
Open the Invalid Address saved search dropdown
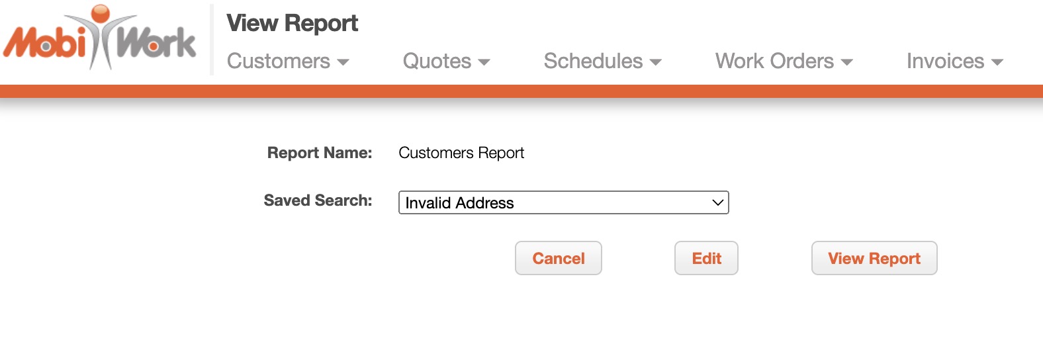pyautogui.click(x=563, y=202)
